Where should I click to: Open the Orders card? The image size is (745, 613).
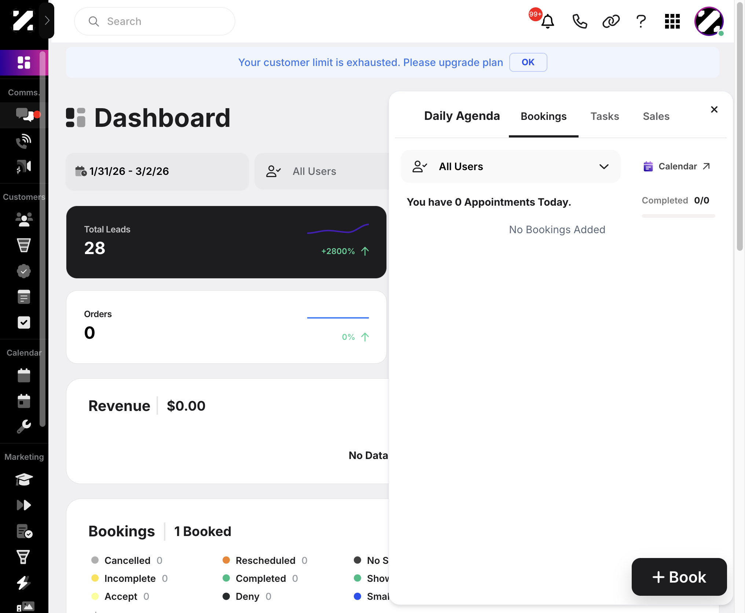pos(226,327)
